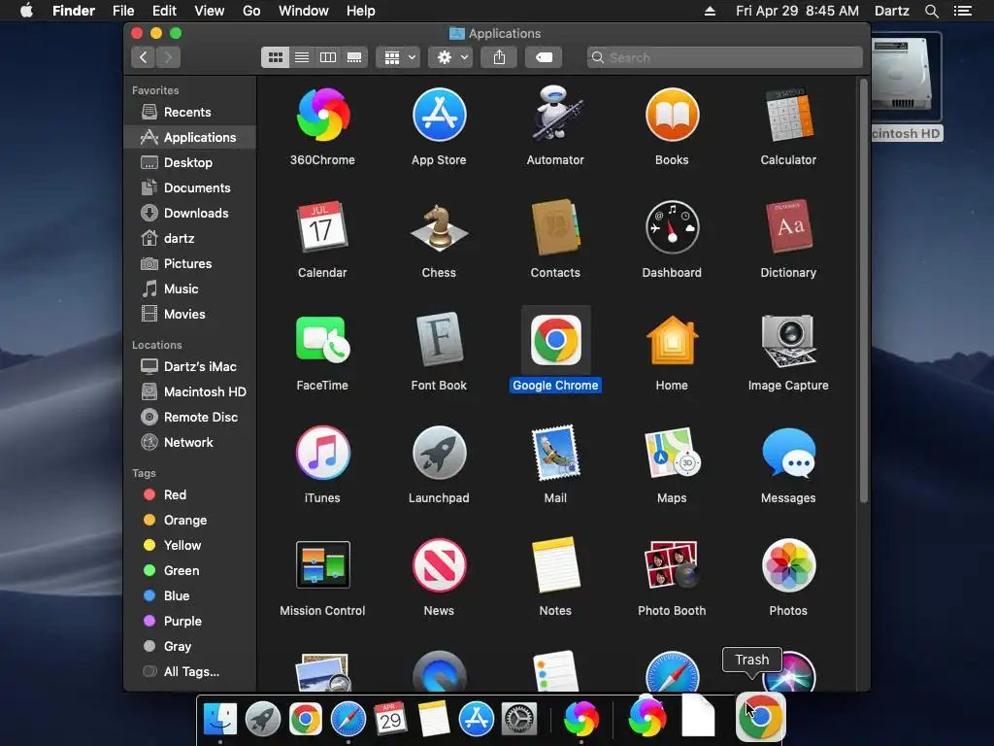This screenshot has width=994, height=746.
Task: Click the Dictionary app icon
Action: [x=788, y=227]
